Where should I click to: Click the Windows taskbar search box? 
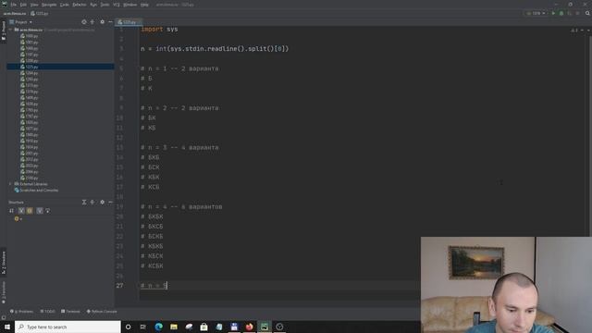(x=68, y=327)
